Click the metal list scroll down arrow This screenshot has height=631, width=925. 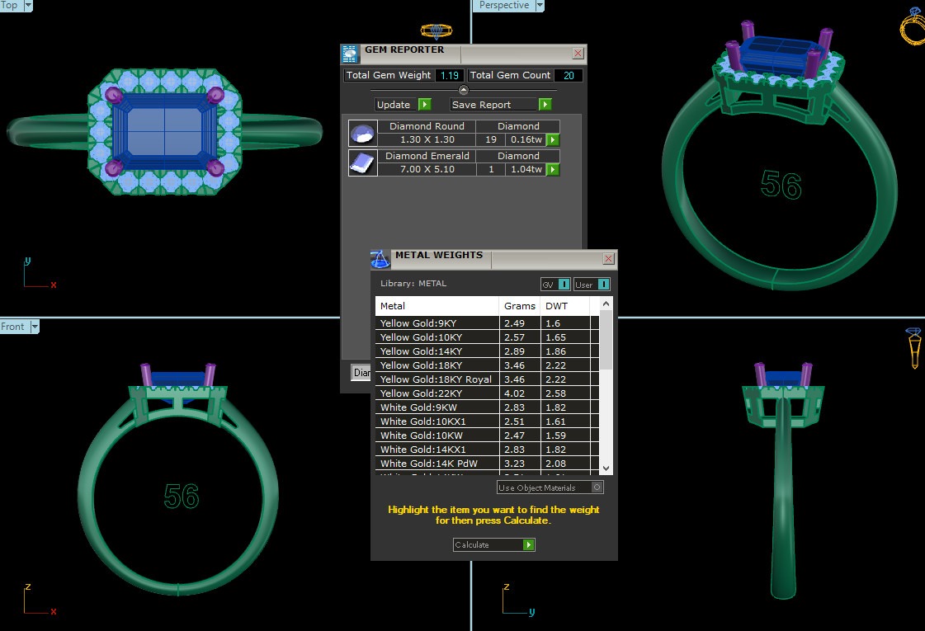pos(606,468)
